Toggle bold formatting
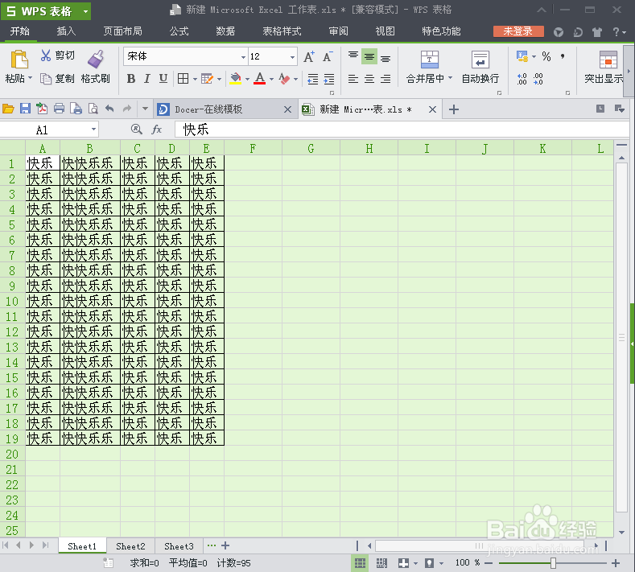Viewport: 635px width, 572px height. click(x=131, y=79)
